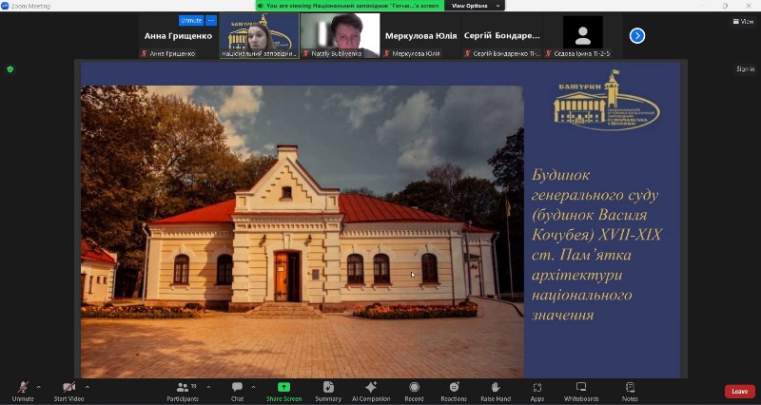Click the building photo on the shared slide
Image resolution: width=761 pixels, height=405 pixels.
302,232
